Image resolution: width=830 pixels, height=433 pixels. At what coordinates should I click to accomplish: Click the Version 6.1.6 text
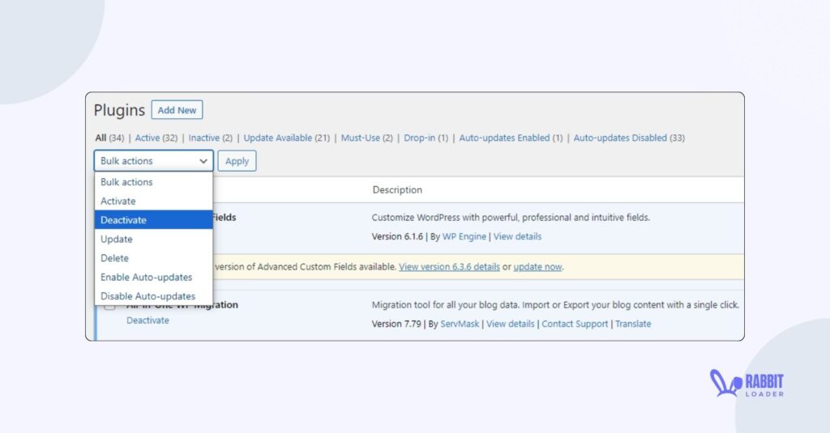tap(397, 236)
